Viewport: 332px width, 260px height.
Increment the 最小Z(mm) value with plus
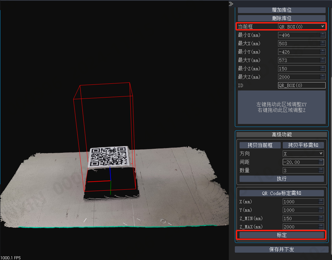click(323, 67)
